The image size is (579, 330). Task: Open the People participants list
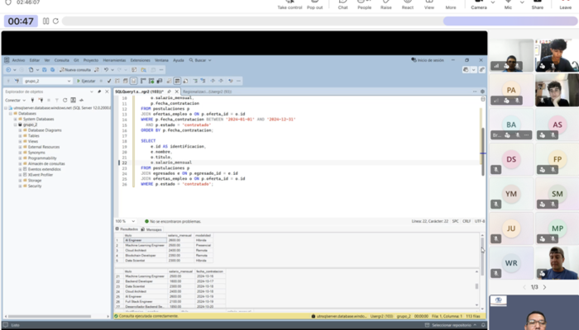pos(364,4)
